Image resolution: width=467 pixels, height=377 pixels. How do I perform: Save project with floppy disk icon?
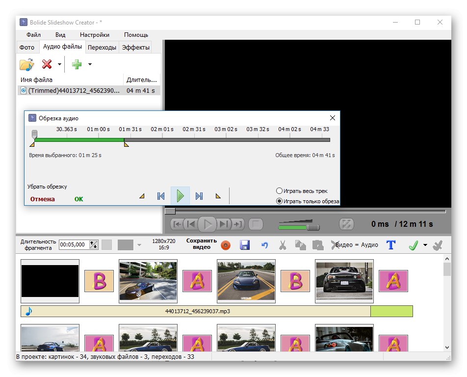[x=245, y=245]
